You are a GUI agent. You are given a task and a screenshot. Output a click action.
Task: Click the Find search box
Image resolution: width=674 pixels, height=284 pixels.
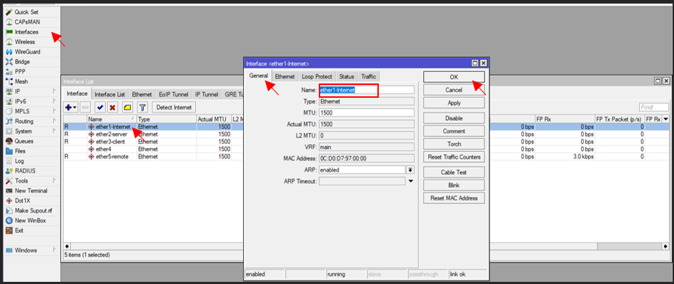(654, 107)
